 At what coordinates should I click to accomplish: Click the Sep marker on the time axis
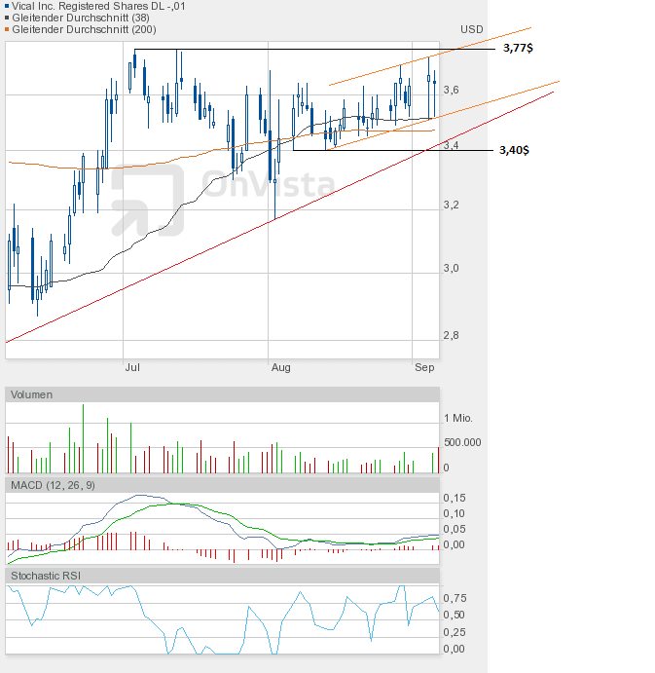(424, 367)
